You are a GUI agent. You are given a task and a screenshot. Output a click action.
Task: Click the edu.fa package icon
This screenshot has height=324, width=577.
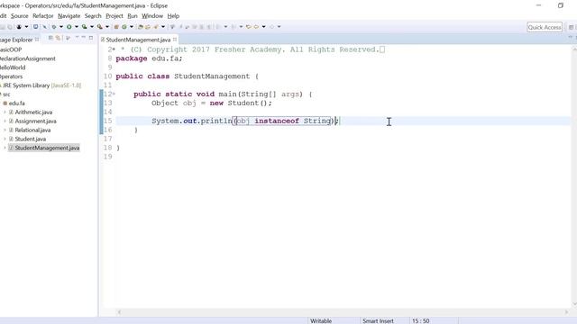point(5,103)
